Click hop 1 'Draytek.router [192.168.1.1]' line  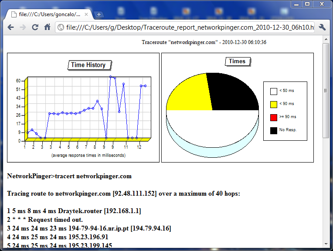pos(74,211)
